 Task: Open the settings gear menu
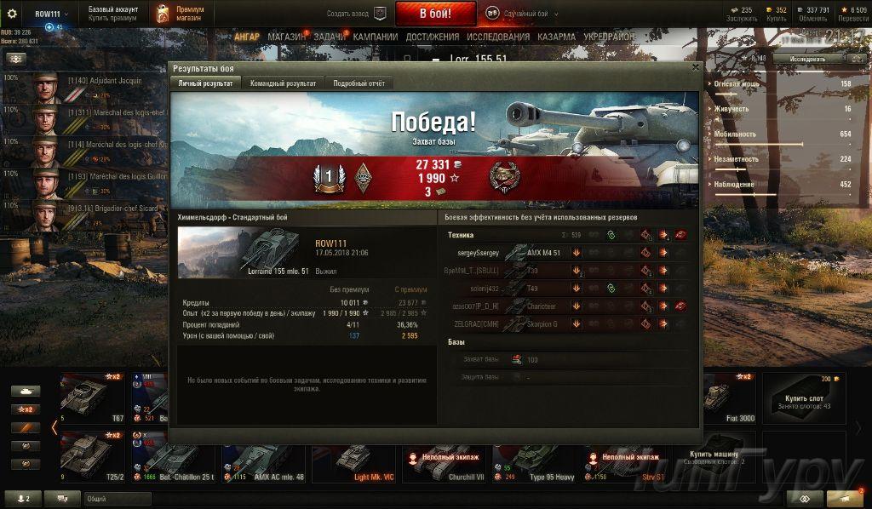(12, 14)
